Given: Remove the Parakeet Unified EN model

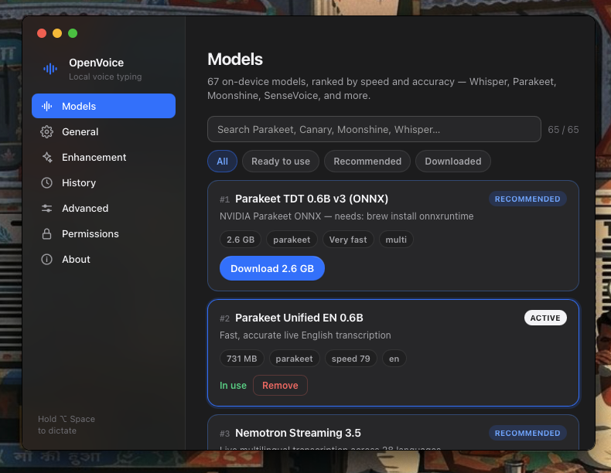Looking at the screenshot, I should click(280, 386).
